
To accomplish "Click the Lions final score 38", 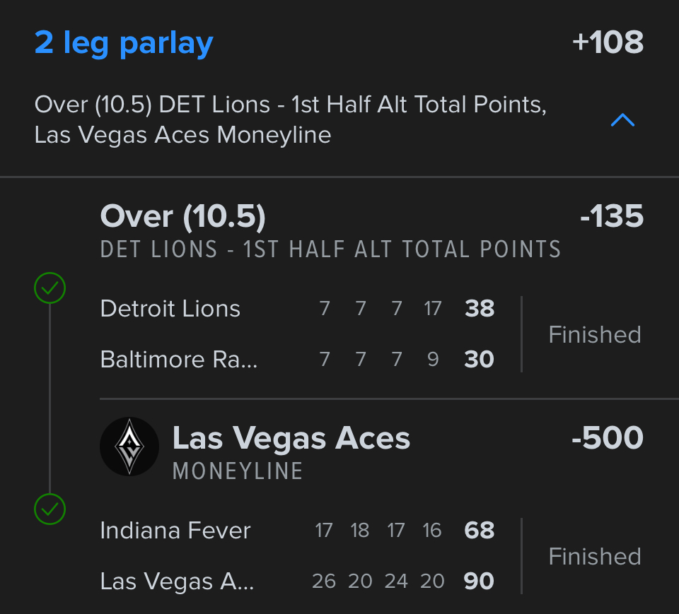I will [480, 309].
